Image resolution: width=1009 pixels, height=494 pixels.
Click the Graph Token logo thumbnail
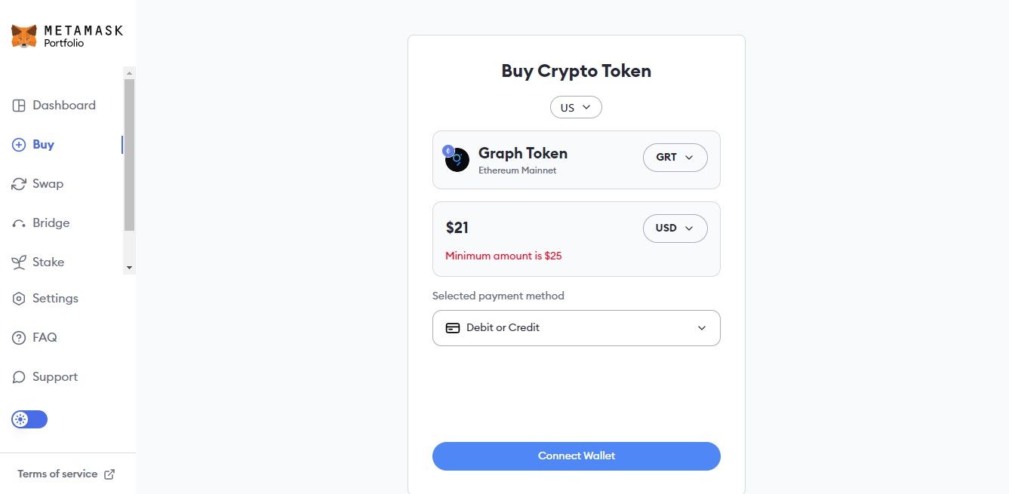pyautogui.click(x=456, y=159)
